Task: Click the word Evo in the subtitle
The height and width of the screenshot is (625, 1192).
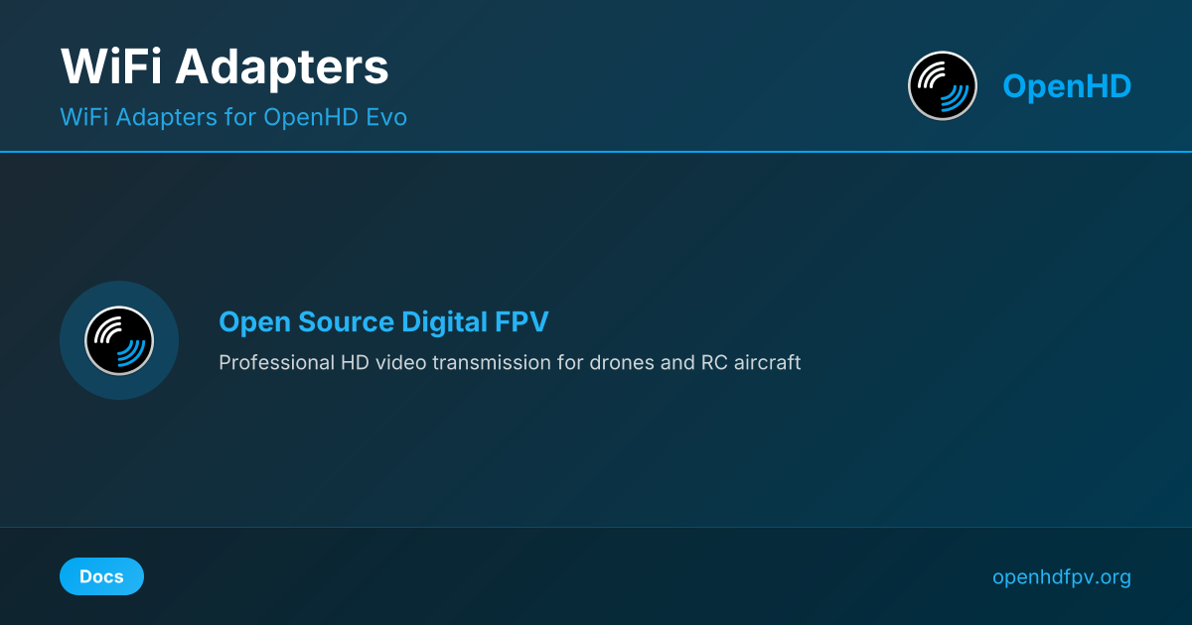Action: pyautogui.click(x=384, y=117)
